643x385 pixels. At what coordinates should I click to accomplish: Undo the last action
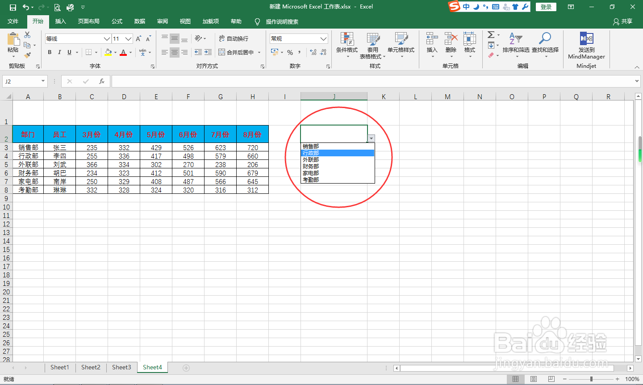tap(26, 7)
